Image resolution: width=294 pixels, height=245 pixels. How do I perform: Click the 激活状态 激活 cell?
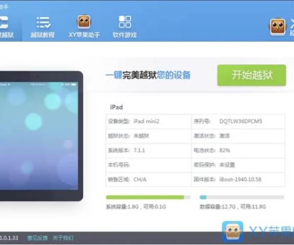238,136
